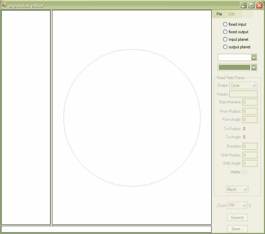Click the expansion editor app icon
The image size is (265, 234).
[4, 5]
